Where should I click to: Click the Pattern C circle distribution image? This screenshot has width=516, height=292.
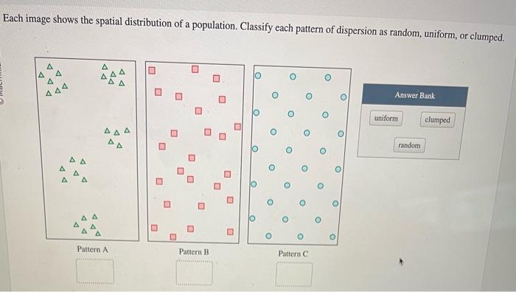click(299, 156)
